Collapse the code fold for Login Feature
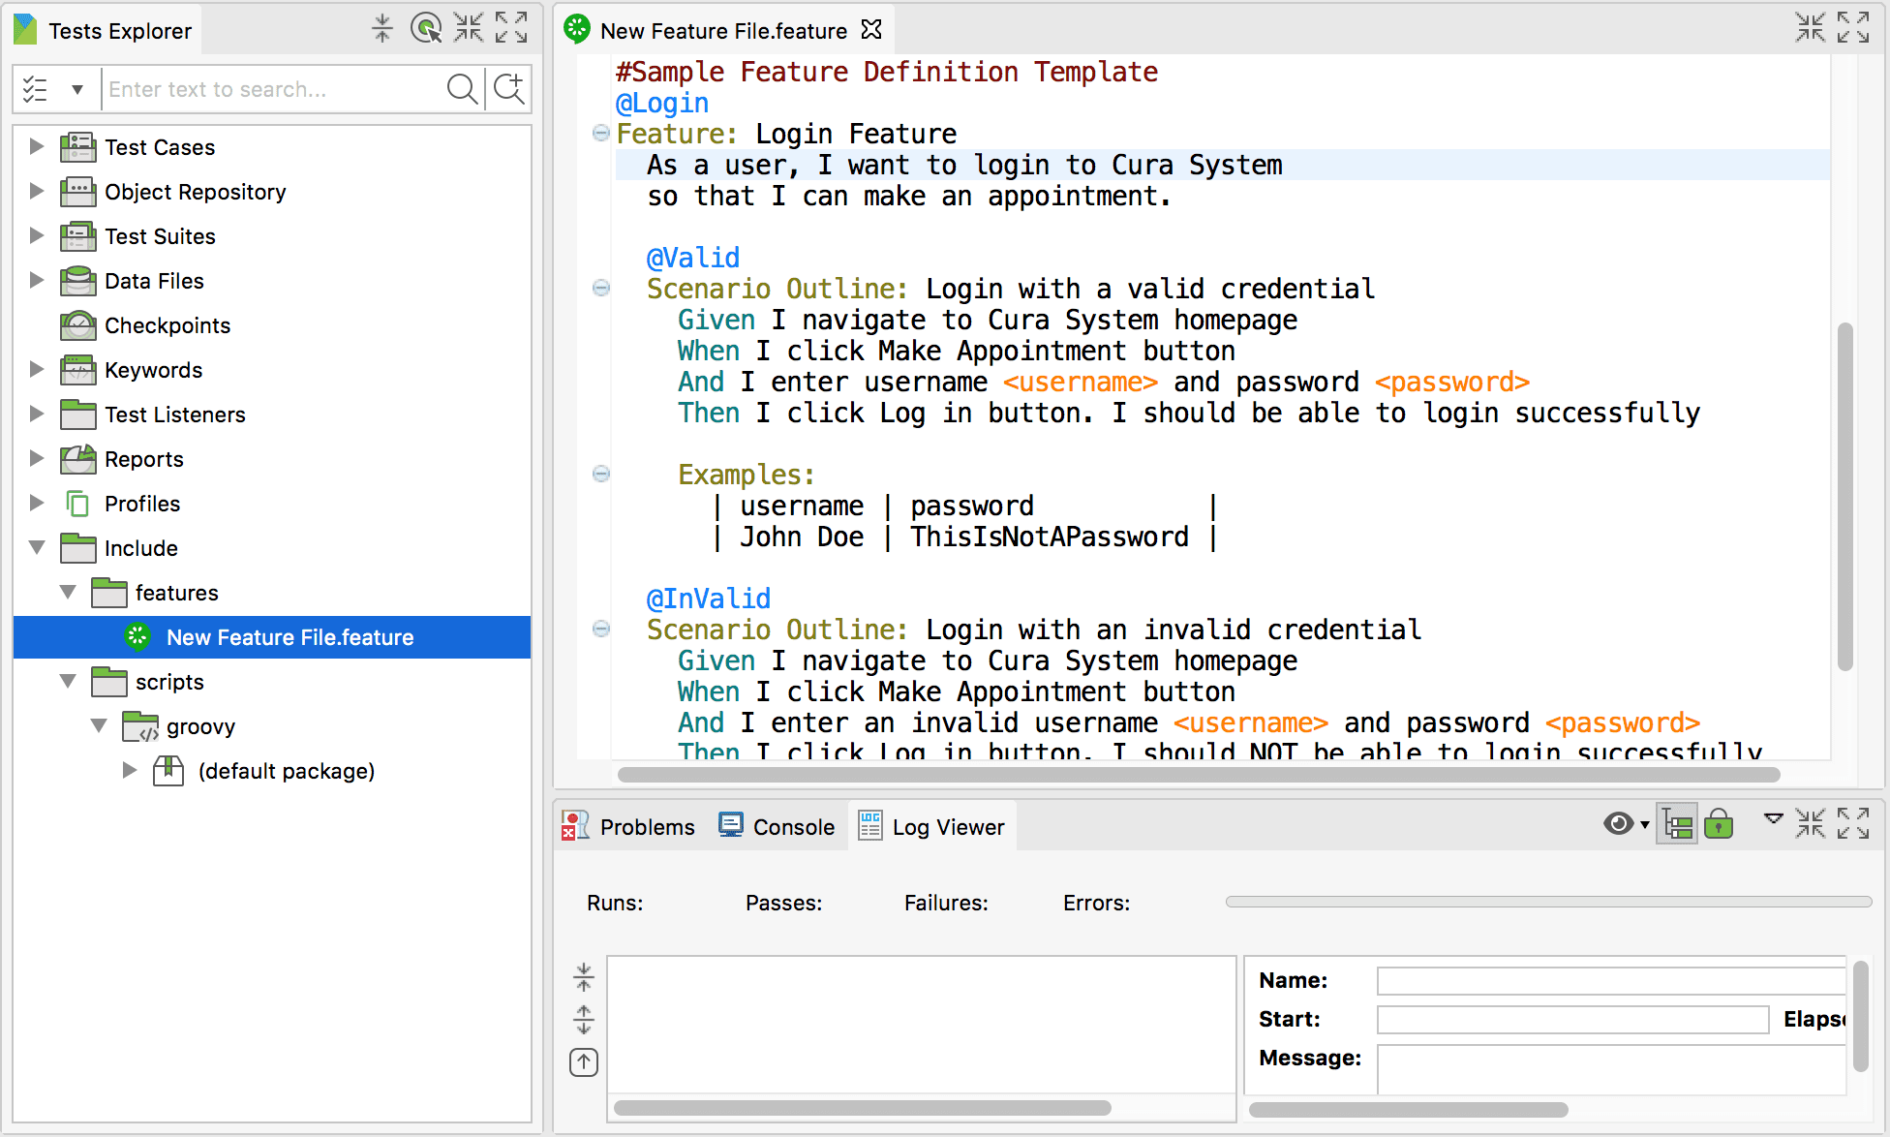Image resolution: width=1890 pixels, height=1137 pixels. 600,134
